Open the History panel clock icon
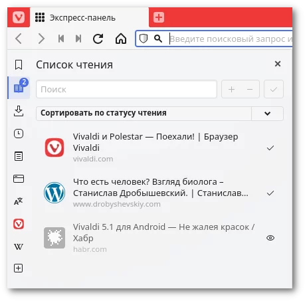 click(x=19, y=134)
